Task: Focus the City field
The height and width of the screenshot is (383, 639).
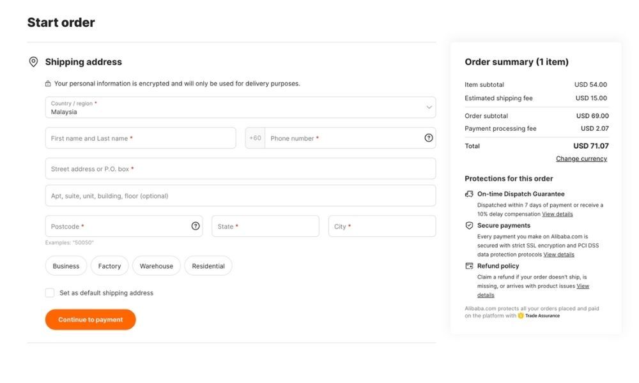Action: pos(382,226)
